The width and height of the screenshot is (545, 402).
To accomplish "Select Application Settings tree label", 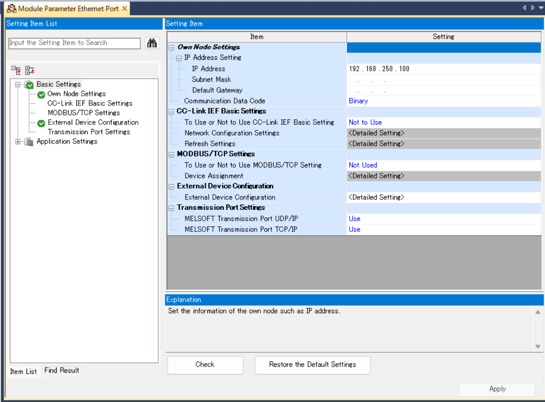I will (x=67, y=142).
